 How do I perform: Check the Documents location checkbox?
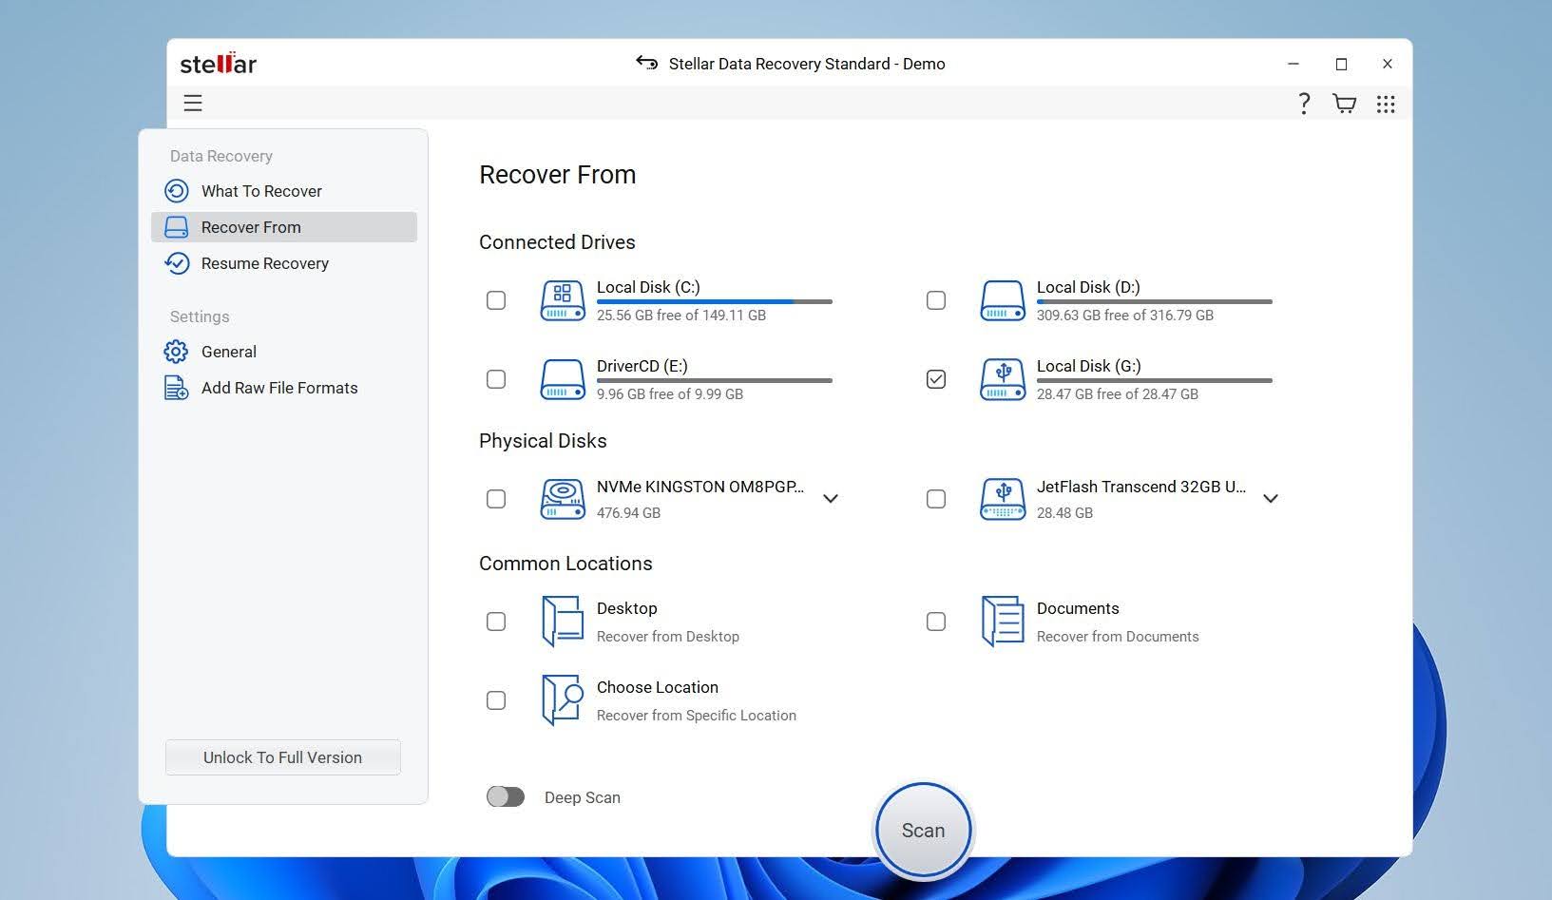pos(936,622)
